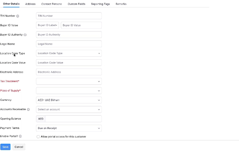Click the Buyer ID Value input field
This screenshot has height=153, width=239.
[x=81, y=25]
